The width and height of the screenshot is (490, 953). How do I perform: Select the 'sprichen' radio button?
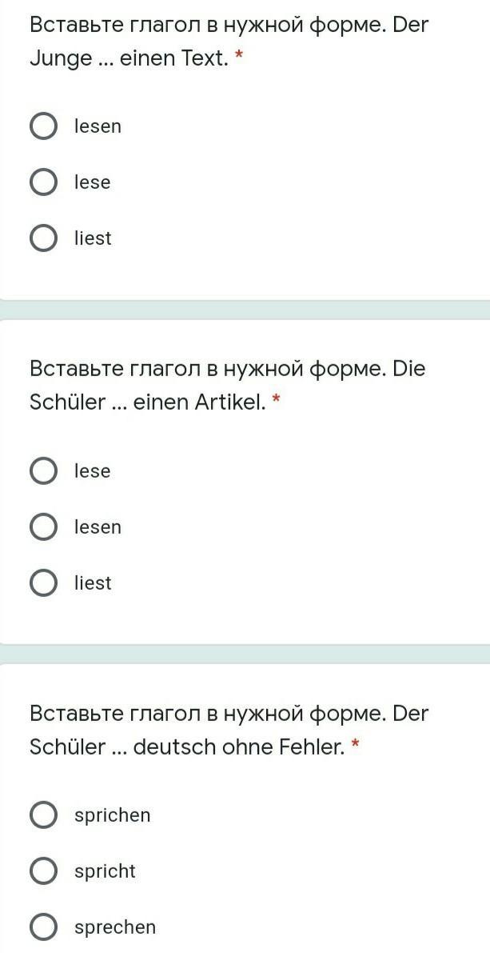[43, 815]
